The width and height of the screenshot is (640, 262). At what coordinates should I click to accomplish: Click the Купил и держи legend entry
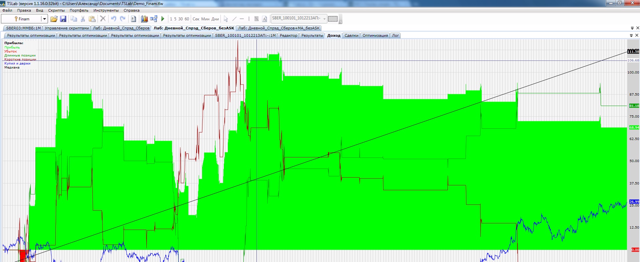coord(17,63)
